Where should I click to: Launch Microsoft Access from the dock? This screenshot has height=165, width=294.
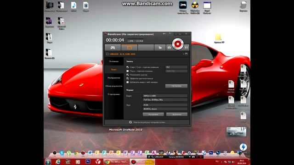tap(154, 153)
